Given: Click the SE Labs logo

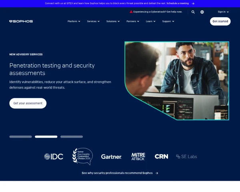Looking at the screenshot, I should (x=186, y=156).
